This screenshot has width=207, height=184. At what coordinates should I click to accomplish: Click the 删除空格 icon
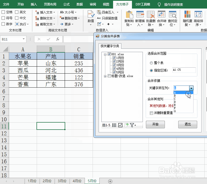coord(62,18)
